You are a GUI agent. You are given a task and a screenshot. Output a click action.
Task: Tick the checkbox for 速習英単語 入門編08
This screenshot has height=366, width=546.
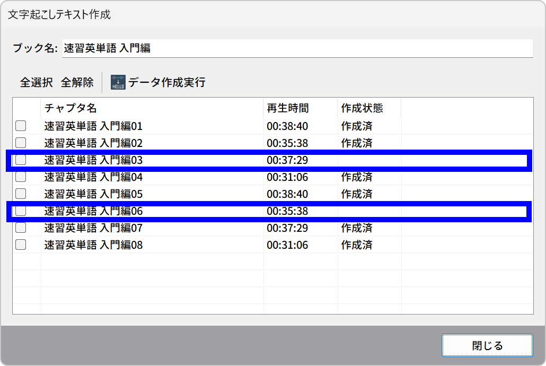[x=21, y=245]
